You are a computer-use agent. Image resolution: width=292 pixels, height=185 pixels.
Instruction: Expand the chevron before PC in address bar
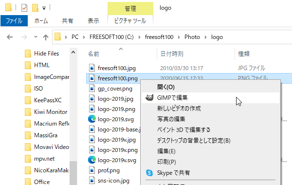click(x=66, y=37)
